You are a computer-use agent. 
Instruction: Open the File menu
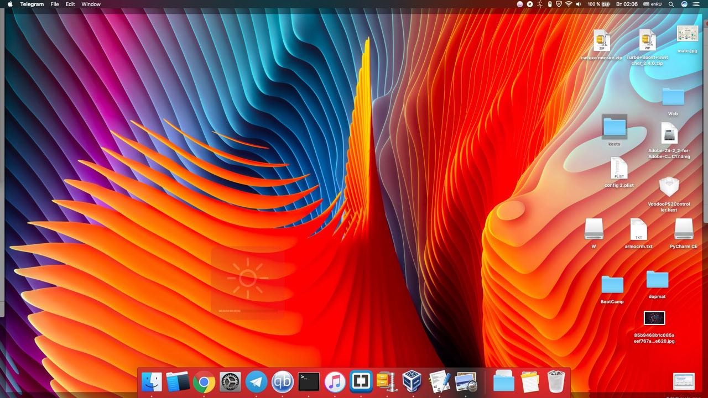pos(54,4)
